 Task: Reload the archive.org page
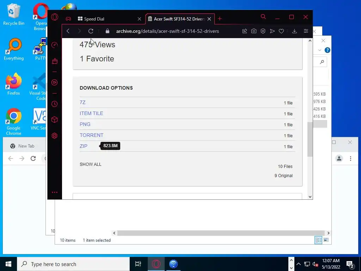pyautogui.click(x=91, y=31)
